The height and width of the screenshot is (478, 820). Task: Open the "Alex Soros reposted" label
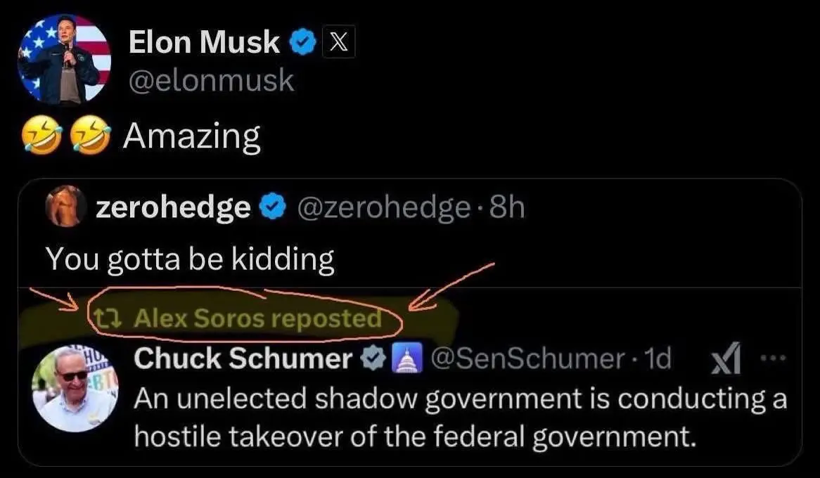pos(257,319)
